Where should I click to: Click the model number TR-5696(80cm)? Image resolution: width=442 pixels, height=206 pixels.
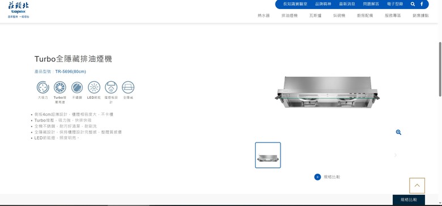point(70,72)
